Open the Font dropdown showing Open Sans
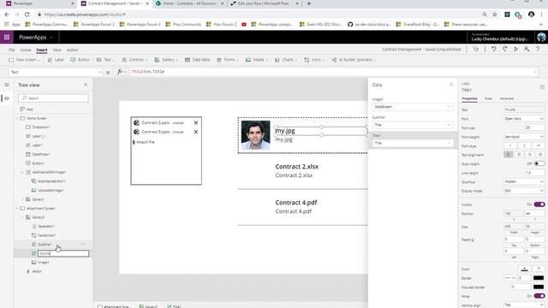The image size is (548, 308). [x=524, y=119]
